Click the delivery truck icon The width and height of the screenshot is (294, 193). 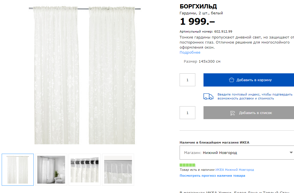208,96
